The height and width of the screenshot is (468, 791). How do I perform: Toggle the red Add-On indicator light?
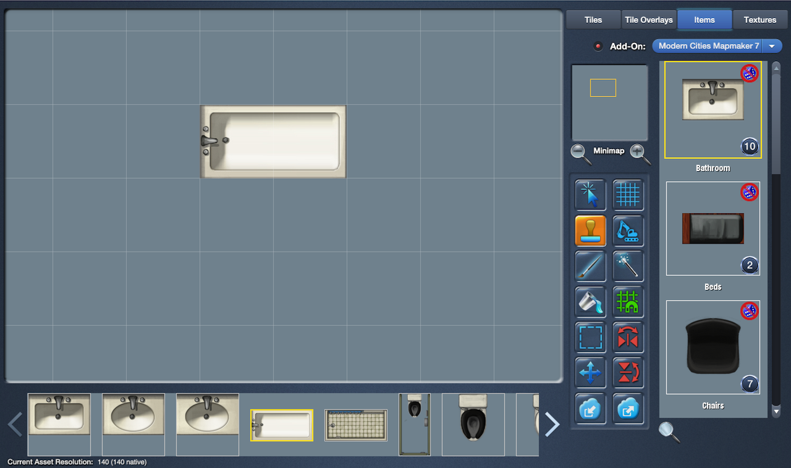point(598,46)
